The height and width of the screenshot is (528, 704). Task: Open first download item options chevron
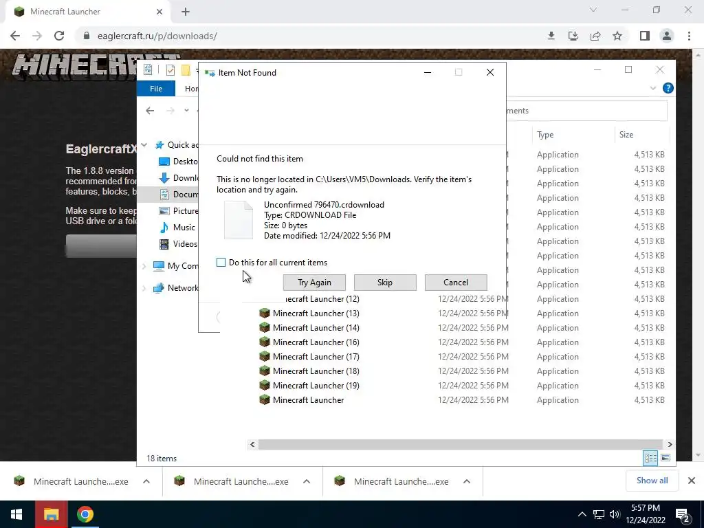tap(146, 481)
